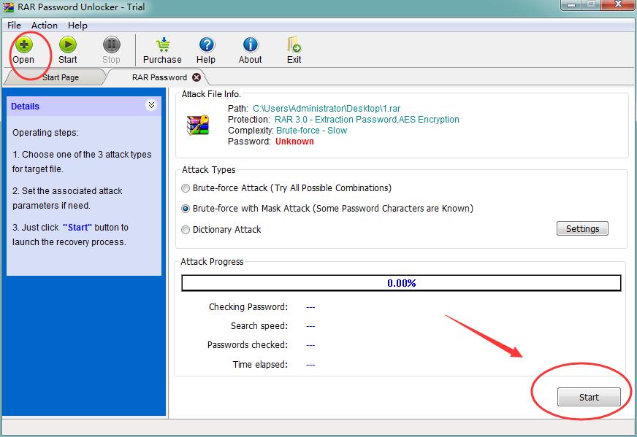Image resolution: width=637 pixels, height=437 pixels.
Task: Open the File menu
Action: pos(14,25)
